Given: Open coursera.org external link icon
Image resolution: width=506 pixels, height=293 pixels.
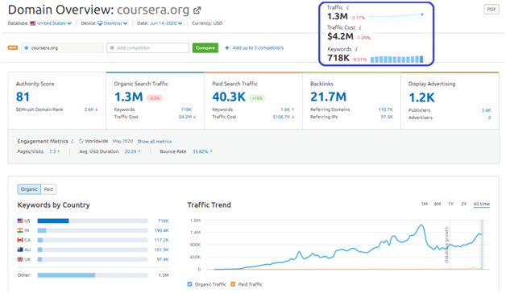Looking at the screenshot, I should (197, 10).
